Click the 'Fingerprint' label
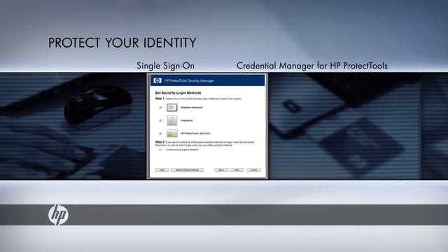Screen dimensions: 448x252 click(187, 120)
